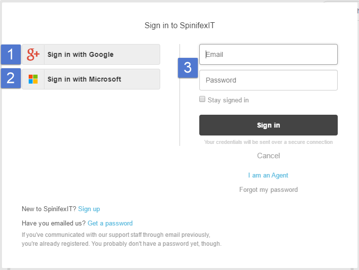
Task: Click the 'Sign in to SpinifexIT' heading
Action: [180, 26]
